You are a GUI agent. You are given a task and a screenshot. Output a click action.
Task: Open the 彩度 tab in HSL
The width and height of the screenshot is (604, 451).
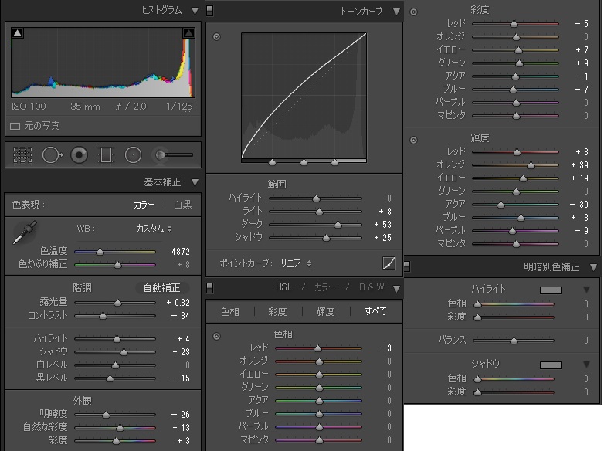click(x=277, y=311)
